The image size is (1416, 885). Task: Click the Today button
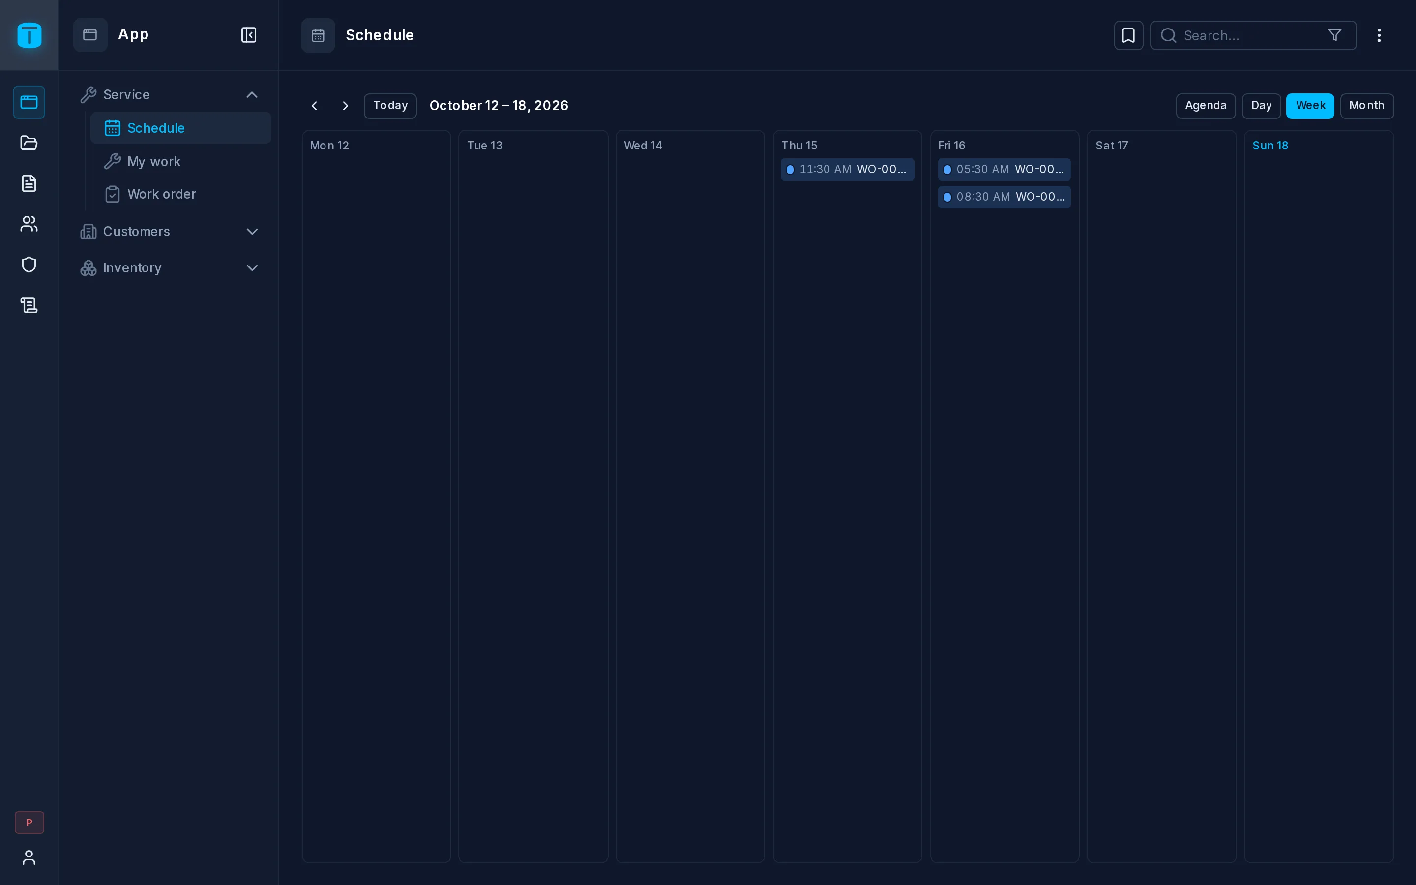coord(390,106)
